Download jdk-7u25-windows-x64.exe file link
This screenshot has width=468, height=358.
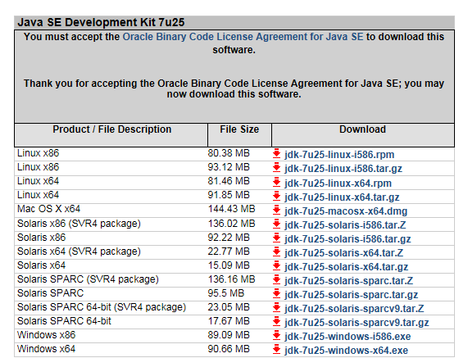(346, 351)
